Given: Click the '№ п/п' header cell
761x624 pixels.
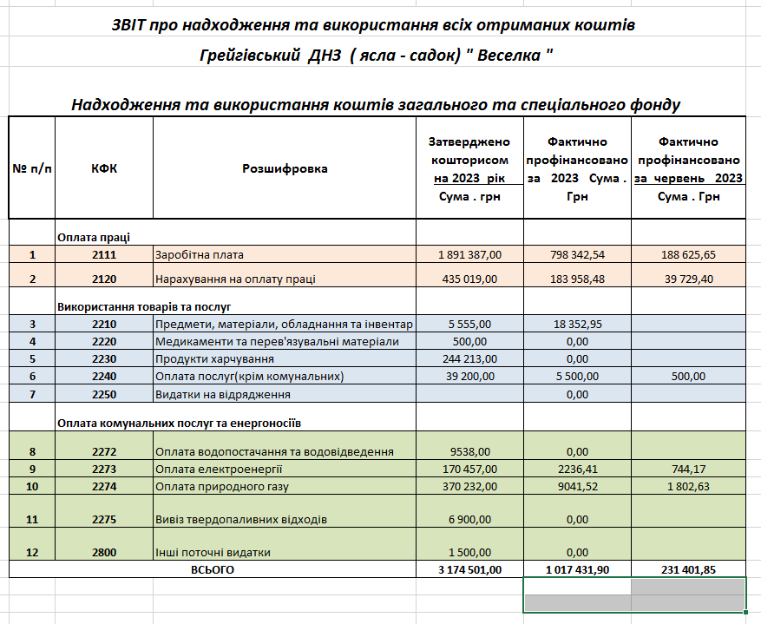Looking at the screenshot, I should click(32, 167).
